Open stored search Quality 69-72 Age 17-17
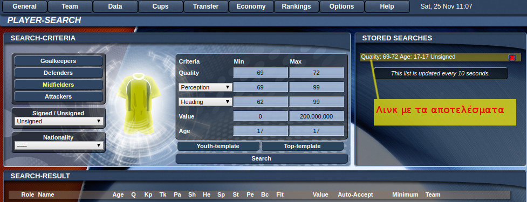The width and height of the screenshot is (527, 202). tap(408, 57)
